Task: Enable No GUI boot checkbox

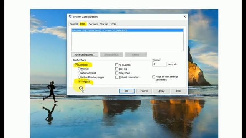Action: pyautogui.click(x=117, y=65)
